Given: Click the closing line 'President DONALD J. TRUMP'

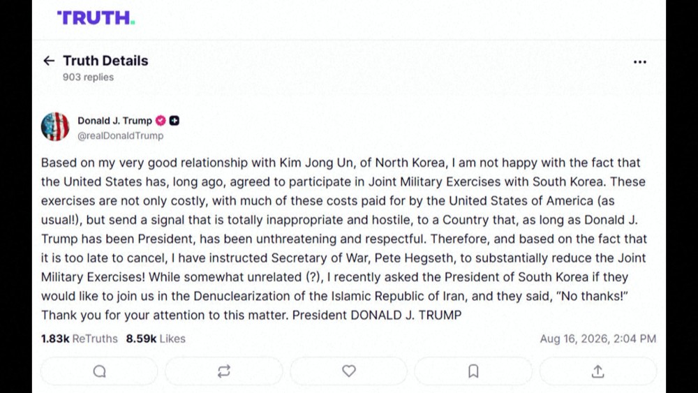Looking at the screenshot, I should point(377,315).
